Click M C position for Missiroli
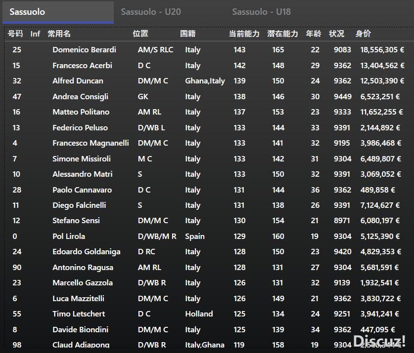 pyautogui.click(x=145, y=159)
